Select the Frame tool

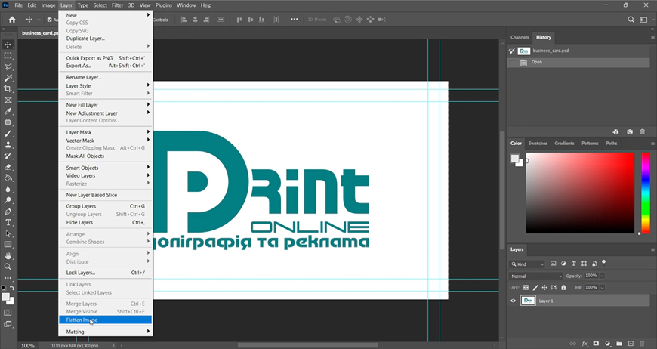(x=8, y=100)
